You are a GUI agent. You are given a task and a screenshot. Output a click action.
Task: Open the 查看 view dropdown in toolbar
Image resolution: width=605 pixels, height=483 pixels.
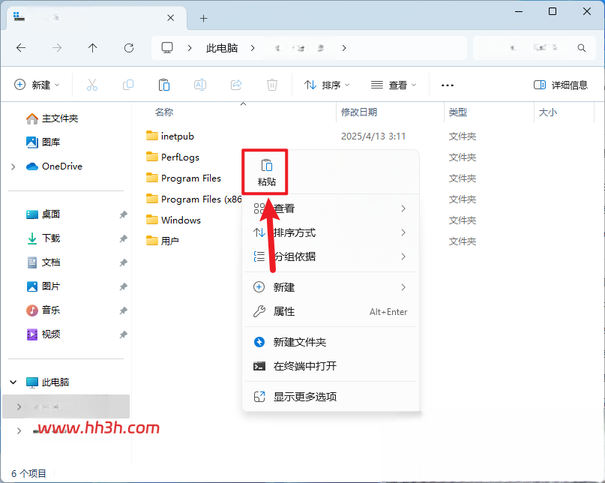(393, 85)
